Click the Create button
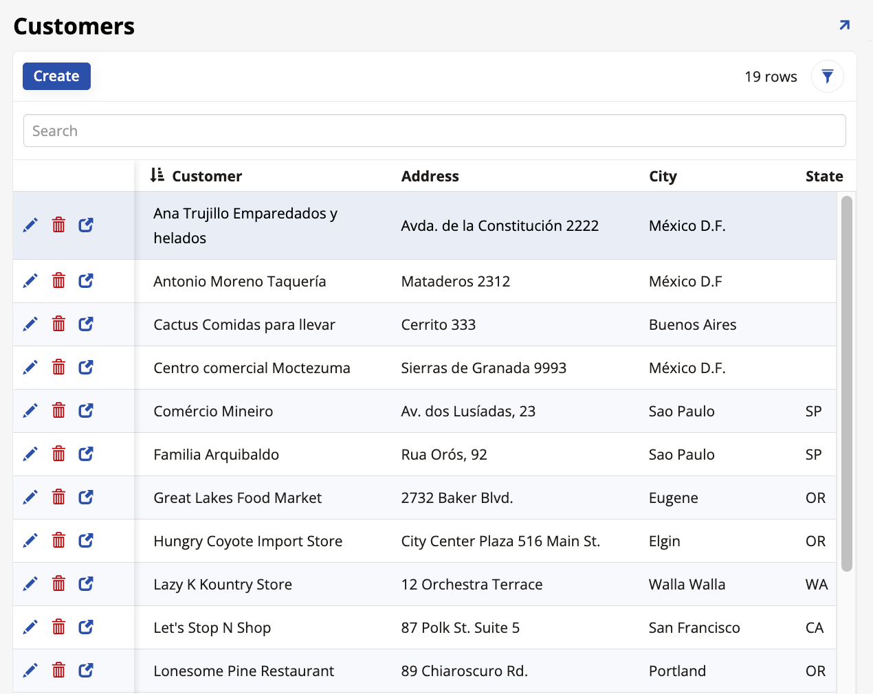This screenshot has height=694, width=873. (x=56, y=76)
